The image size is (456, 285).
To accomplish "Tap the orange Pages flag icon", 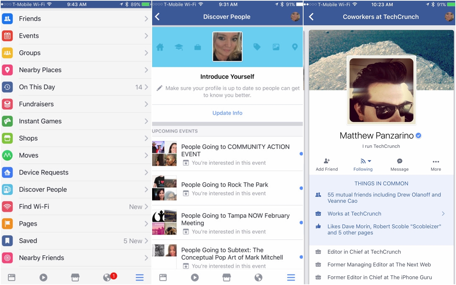I will click(7, 224).
